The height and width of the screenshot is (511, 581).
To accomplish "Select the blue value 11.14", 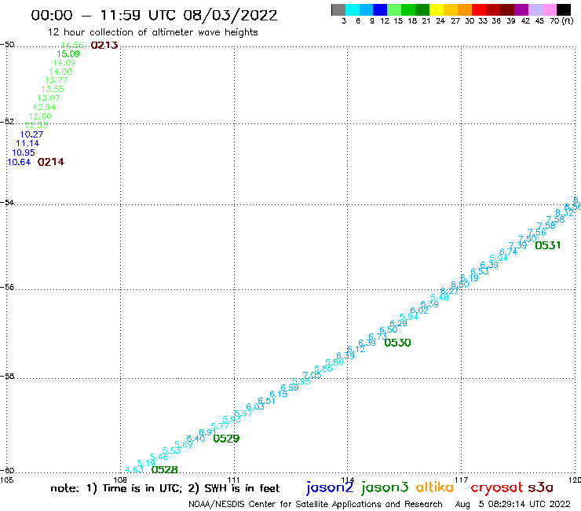I will (27, 143).
